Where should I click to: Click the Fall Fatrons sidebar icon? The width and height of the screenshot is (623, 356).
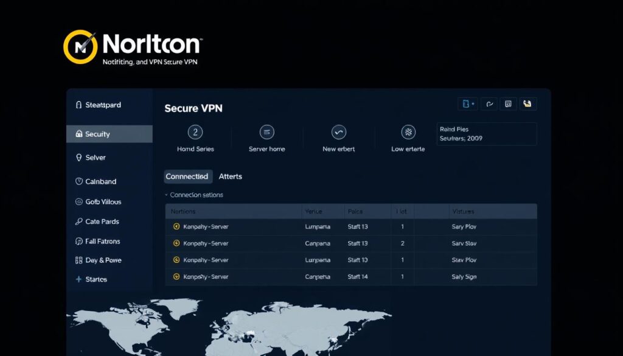[78, 241]
